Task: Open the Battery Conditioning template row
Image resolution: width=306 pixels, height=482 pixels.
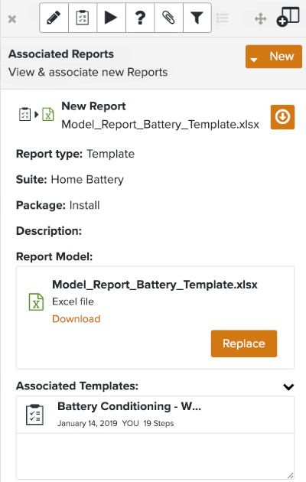Action: click(x=155, y=415)
